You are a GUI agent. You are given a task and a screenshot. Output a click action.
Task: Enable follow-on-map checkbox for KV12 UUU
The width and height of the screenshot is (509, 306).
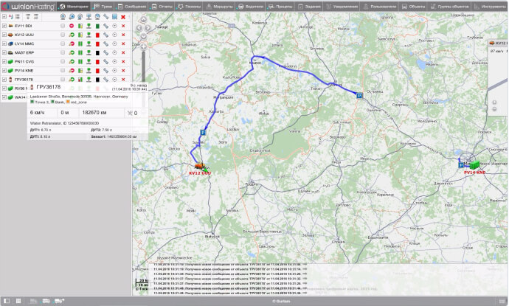(63, 35)
